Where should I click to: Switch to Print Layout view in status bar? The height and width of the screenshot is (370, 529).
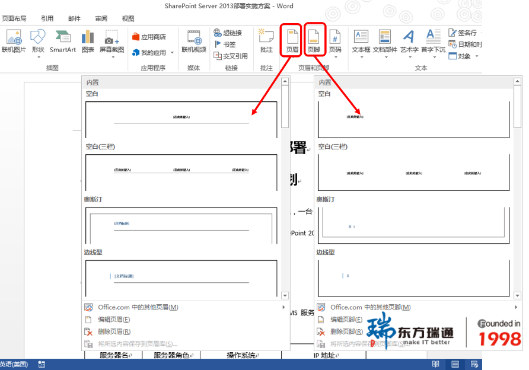click(455, 364)
